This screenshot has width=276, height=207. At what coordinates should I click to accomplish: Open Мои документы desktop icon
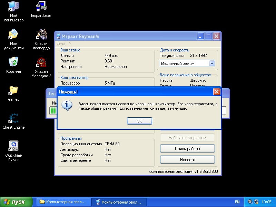(x=13, y=39)
